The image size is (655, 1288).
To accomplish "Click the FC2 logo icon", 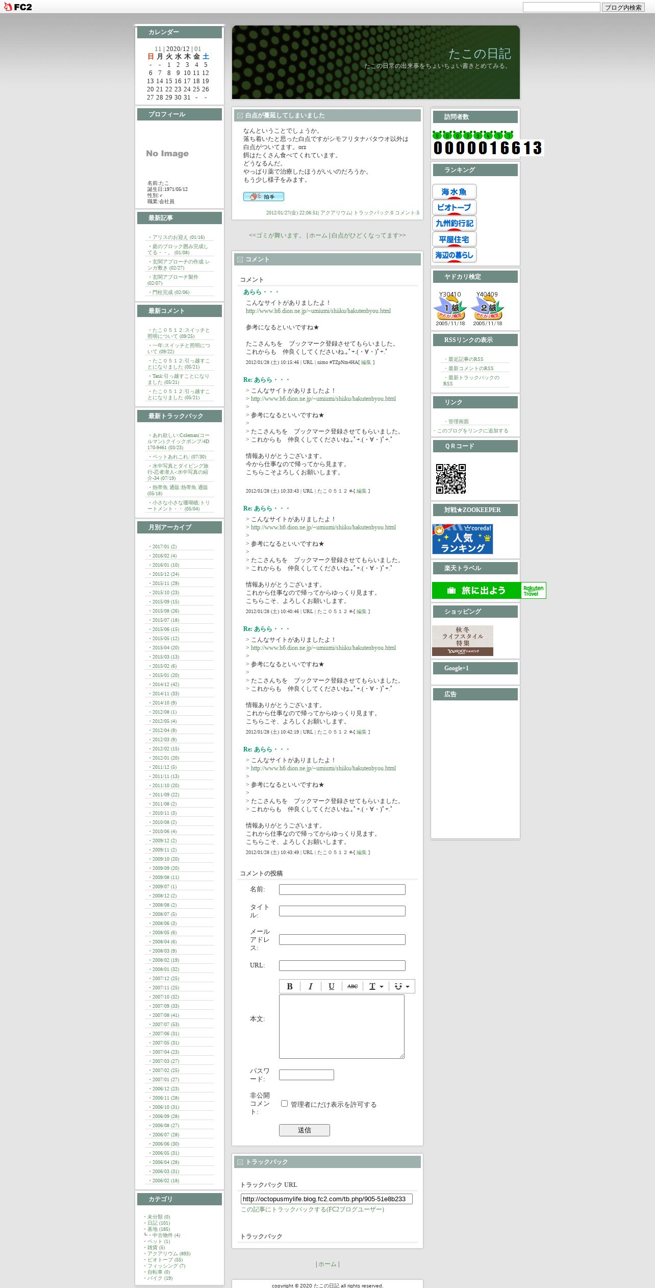I will coord(18,7).
